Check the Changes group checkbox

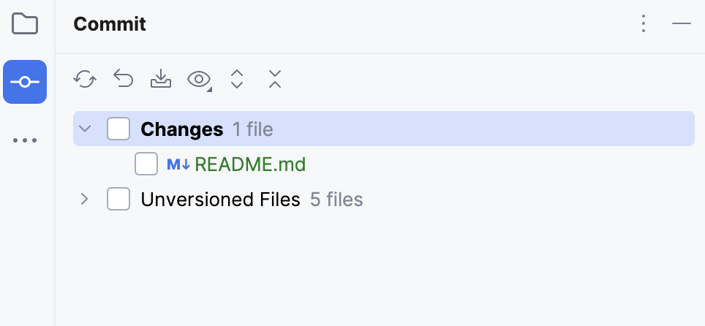[118, 129]
